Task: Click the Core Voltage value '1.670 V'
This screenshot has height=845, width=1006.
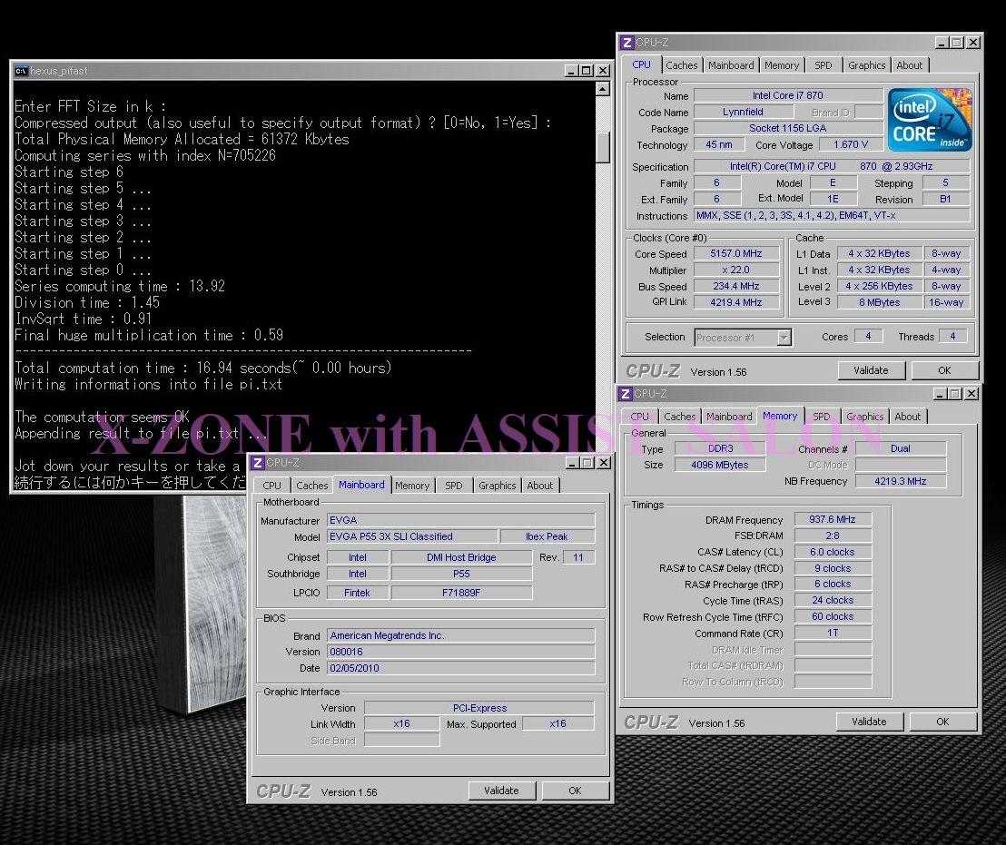Action: pos(852,145)
